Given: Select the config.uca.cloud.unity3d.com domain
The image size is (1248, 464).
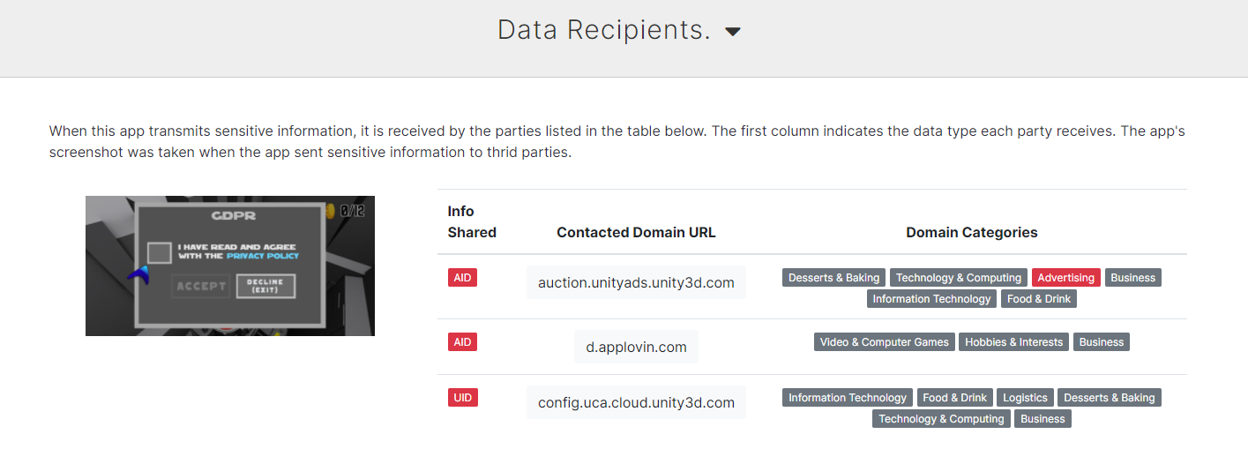Looking at the screenshot, I should tap(636, 402).
